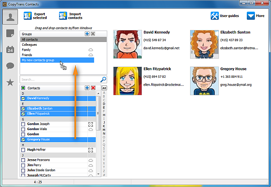Select My new contacts group
The height and width of the screenshot is (187, 271).
pos(57,60)
